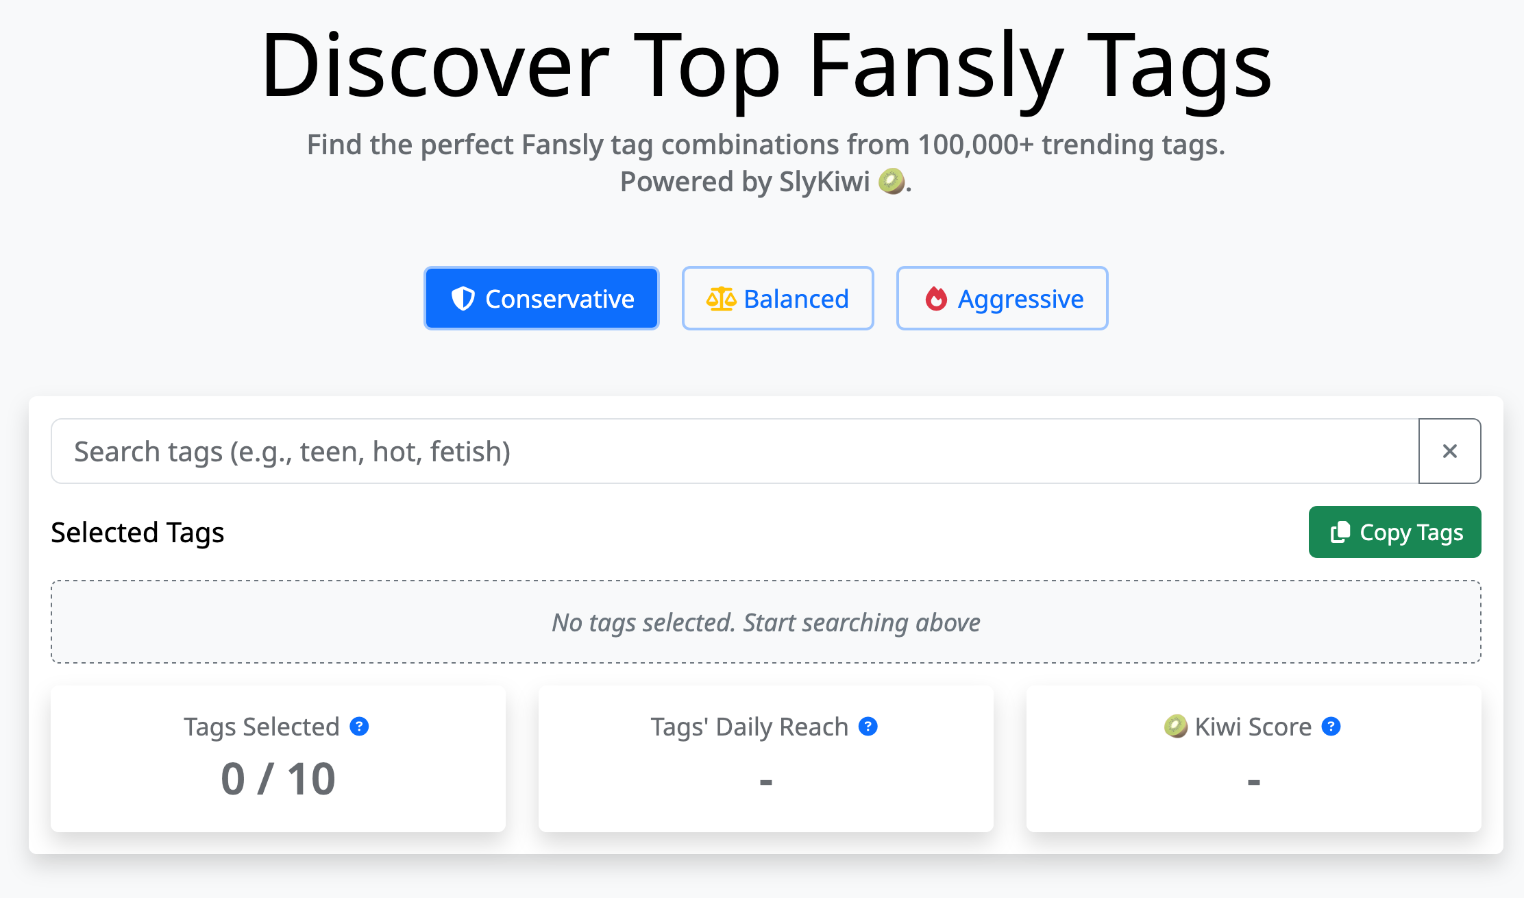Viewport: 1524px width, 898px height.
Task: Open the Tags' Daily Reach help tooltip
Action: coord(868,727)
